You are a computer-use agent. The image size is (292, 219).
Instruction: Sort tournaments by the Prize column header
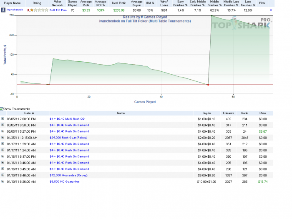262,113
